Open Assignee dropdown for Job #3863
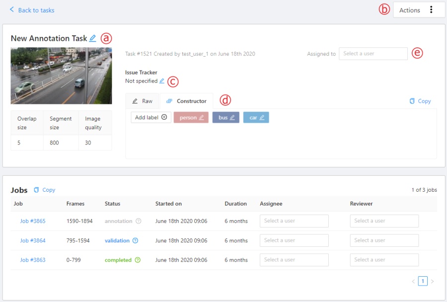 tap(294, 260)
